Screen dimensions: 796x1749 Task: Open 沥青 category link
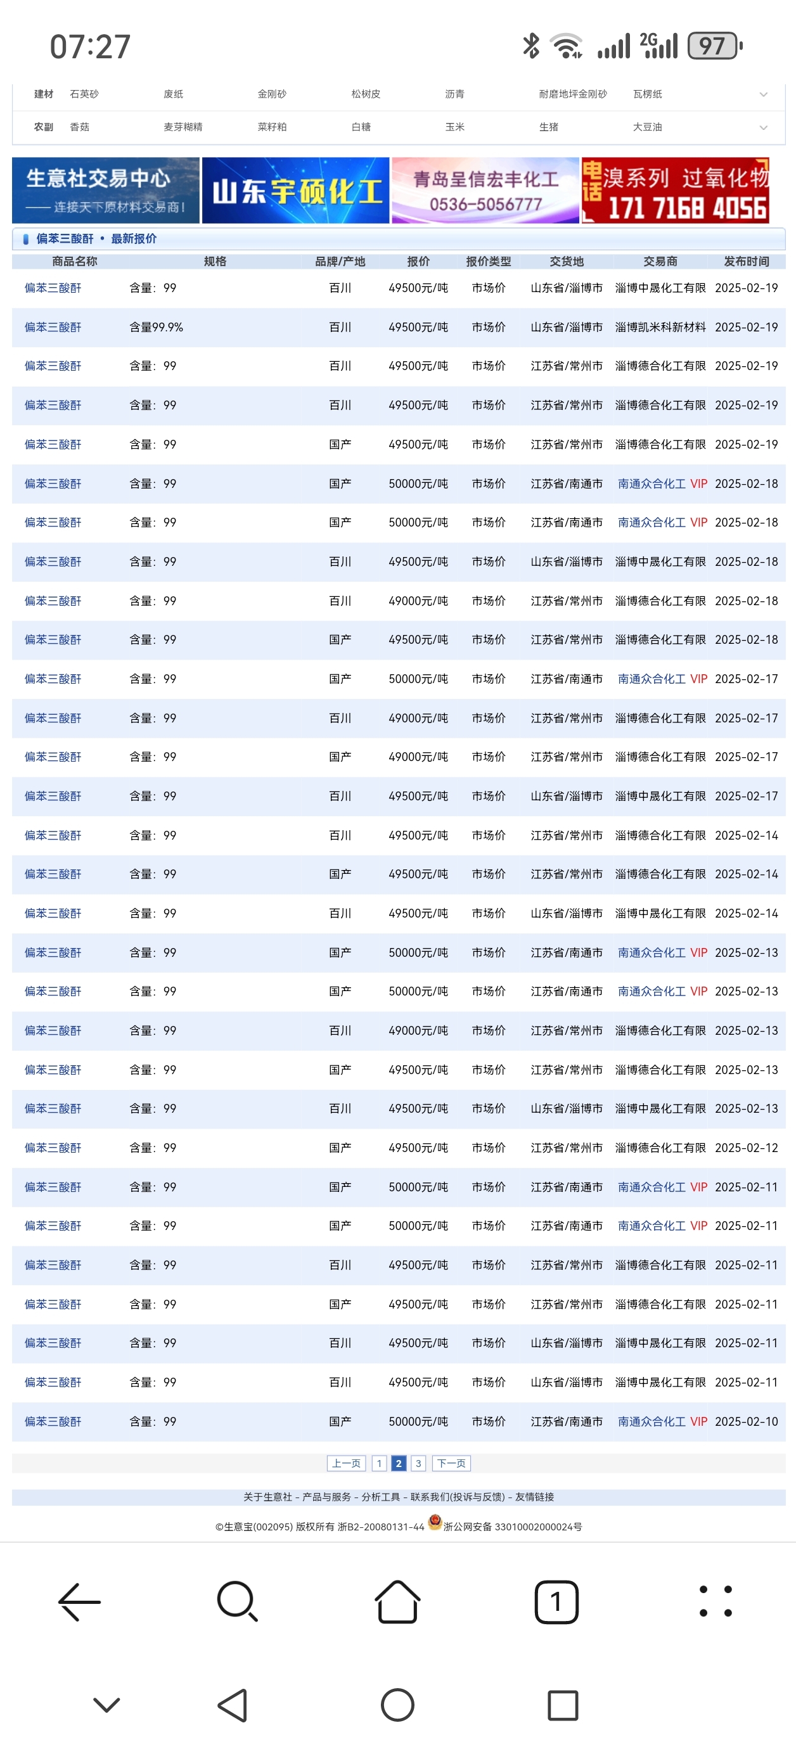454,94
